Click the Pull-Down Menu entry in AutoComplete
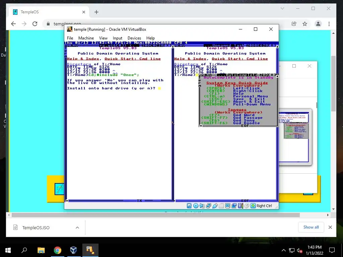The height and width of the screenshot is (257, 343). coord(252,104)
